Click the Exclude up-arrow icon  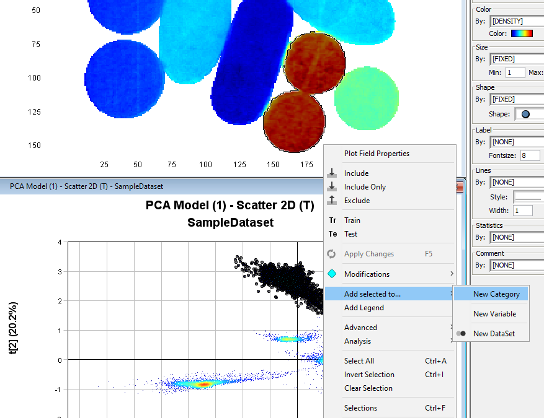pos(332,201)
